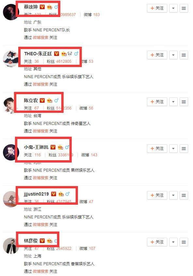Click the 微博 count 143 for 小鬼-王琳凯
Image resolution: width=193 pixels, height=276 pixels.
point(94,155)
